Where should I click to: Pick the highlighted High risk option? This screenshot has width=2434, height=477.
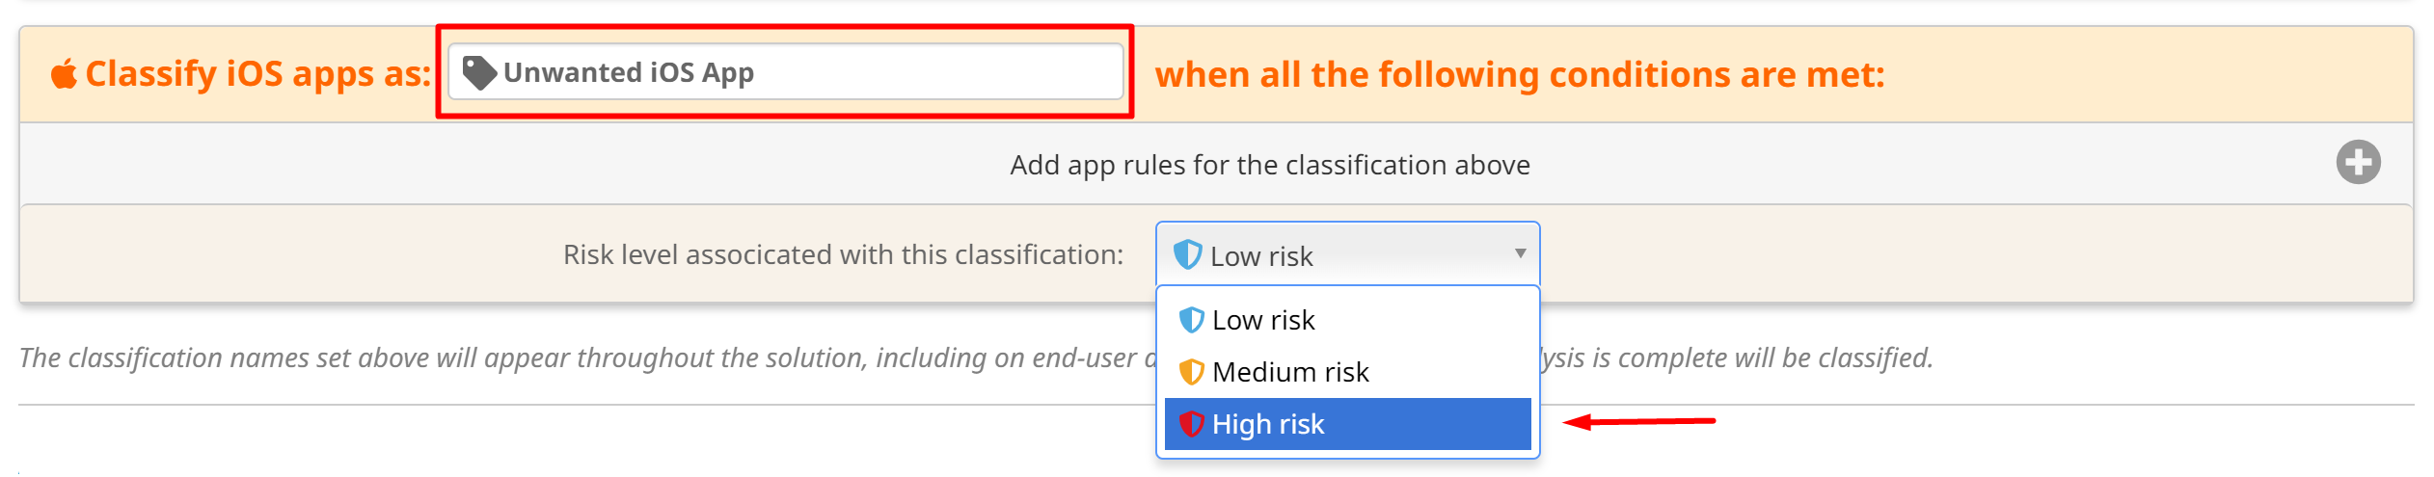coord(1346,424)
